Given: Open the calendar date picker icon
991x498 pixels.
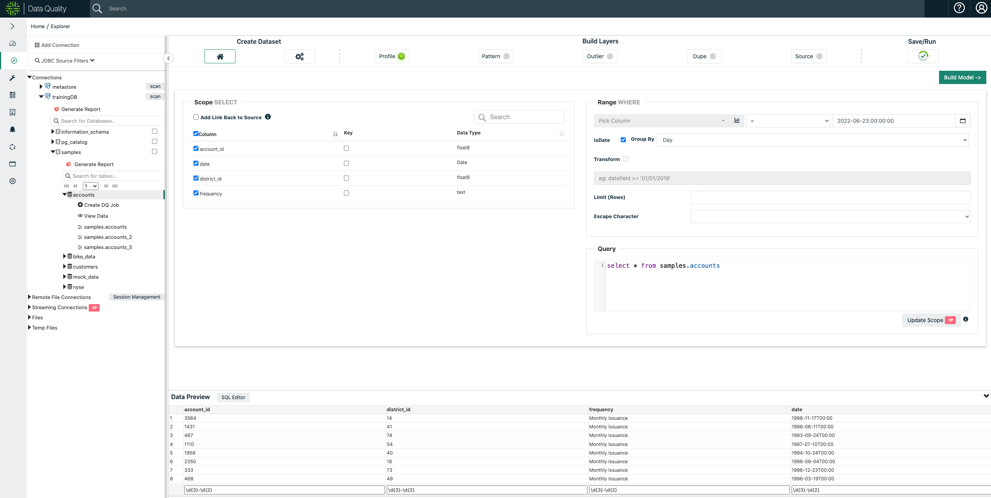Looking at the screenshot, I should point(962,121).
